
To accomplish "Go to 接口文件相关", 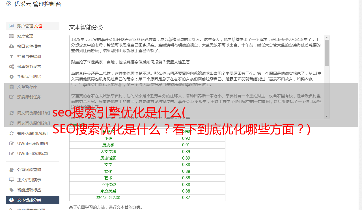I will click(33, 46).
